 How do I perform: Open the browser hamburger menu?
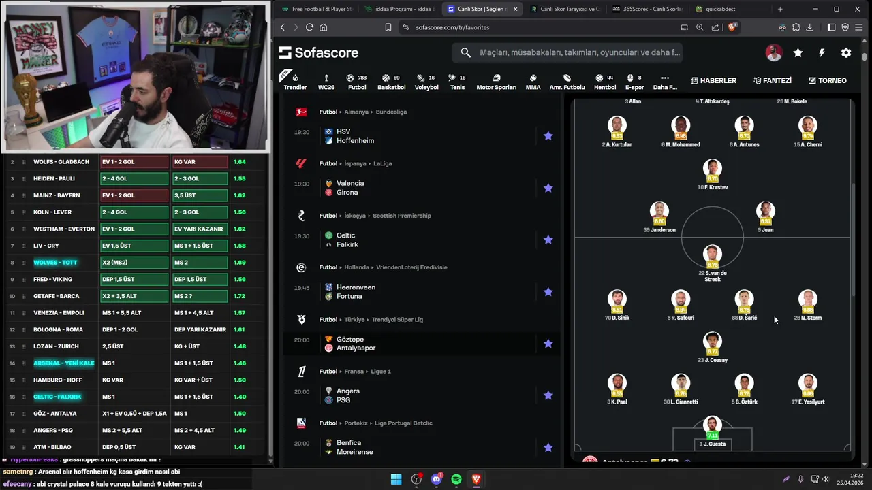click(858, 27)
